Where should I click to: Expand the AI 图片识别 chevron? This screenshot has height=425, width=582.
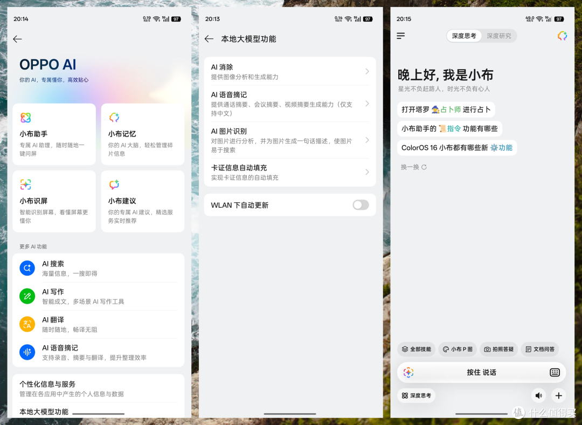tap(367, 140)
